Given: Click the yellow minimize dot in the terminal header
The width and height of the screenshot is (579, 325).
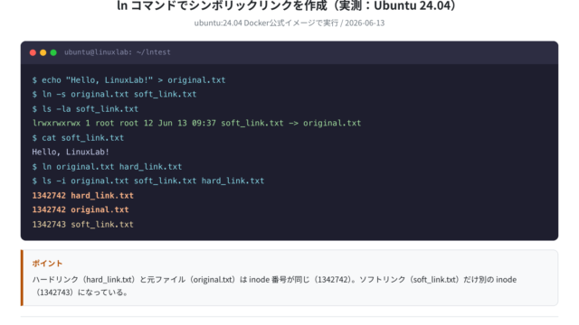Looking at the screenshot, I should (x=43, y=52).
